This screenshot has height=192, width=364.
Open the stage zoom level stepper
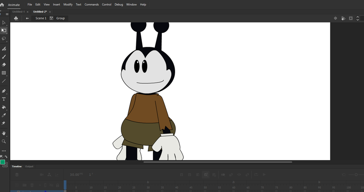click(358, 18)
